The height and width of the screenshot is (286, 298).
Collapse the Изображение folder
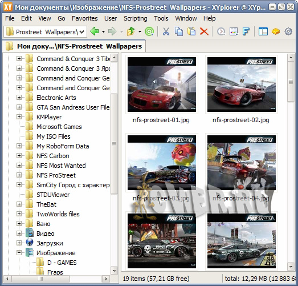[x=19, y=253]
